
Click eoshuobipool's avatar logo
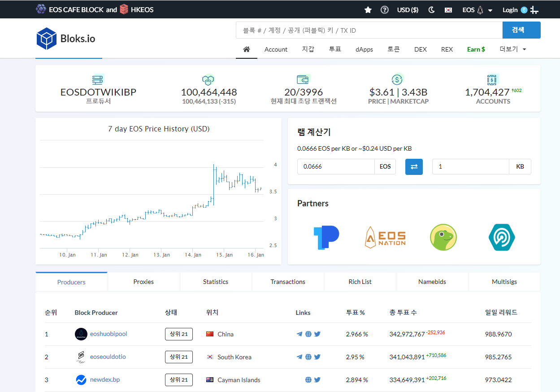(x=81, y=334)
